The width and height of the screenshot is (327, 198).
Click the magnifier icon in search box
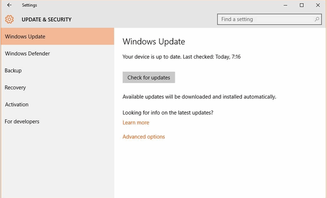point(317,19)
